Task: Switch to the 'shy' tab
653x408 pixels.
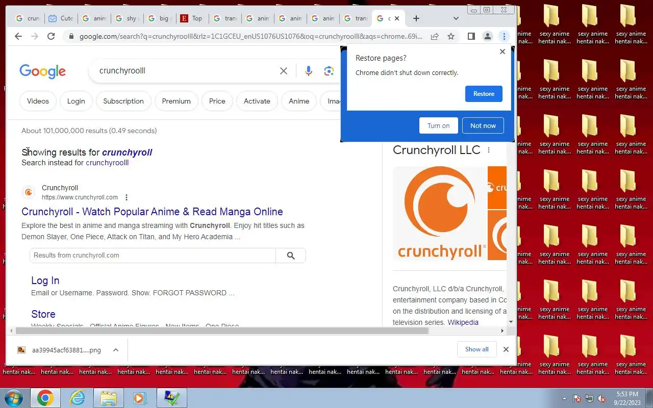Action: point(127,18)
